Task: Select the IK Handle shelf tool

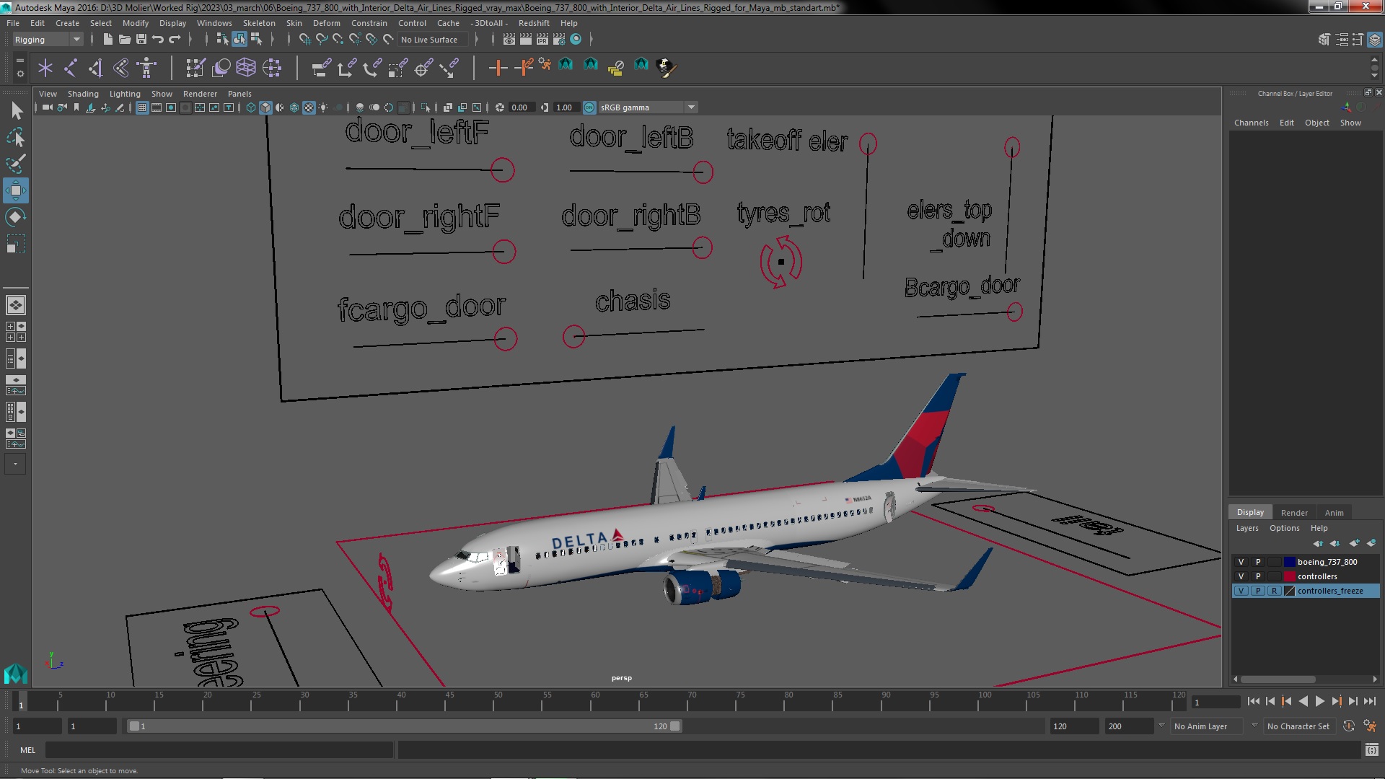Action: 95,68
